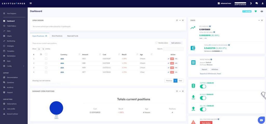266x124 pixels.
Task: Sort table by Cost column
Action: coord(111,55)
